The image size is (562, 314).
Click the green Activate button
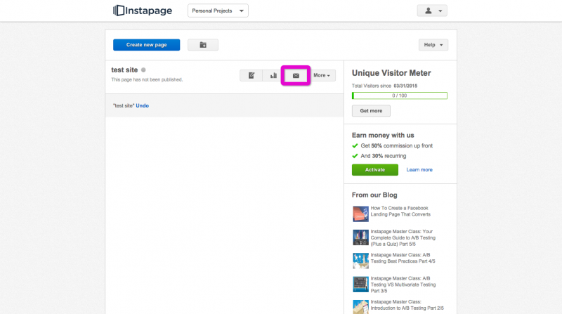pyautogui.click(x=375, y=169)
